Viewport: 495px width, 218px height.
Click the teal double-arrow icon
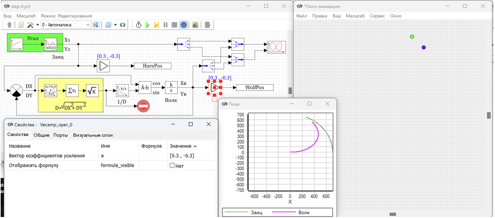tap(122, 25)
